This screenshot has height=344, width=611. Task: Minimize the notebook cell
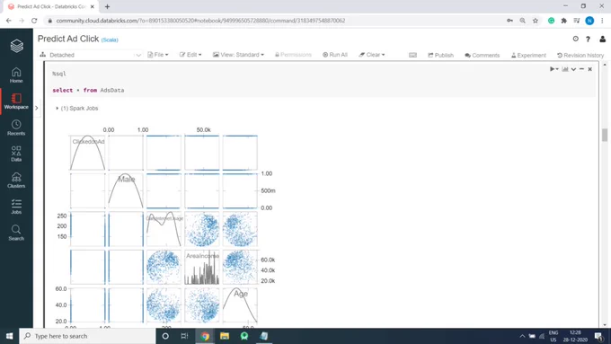pyautogui.click(x=581, y=69)
